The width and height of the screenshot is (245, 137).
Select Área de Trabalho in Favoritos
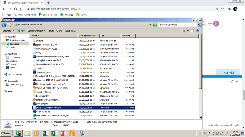17,40
